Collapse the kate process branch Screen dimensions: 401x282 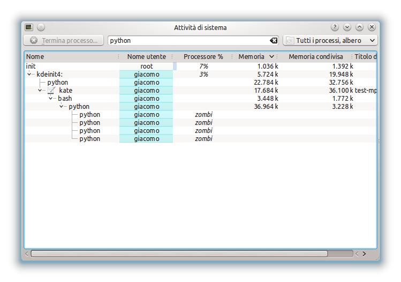point(40,91)
